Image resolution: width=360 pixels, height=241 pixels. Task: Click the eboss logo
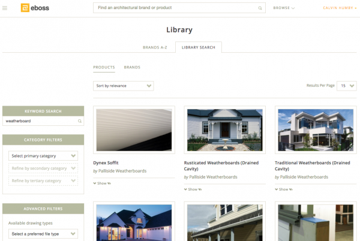point(35,8)
